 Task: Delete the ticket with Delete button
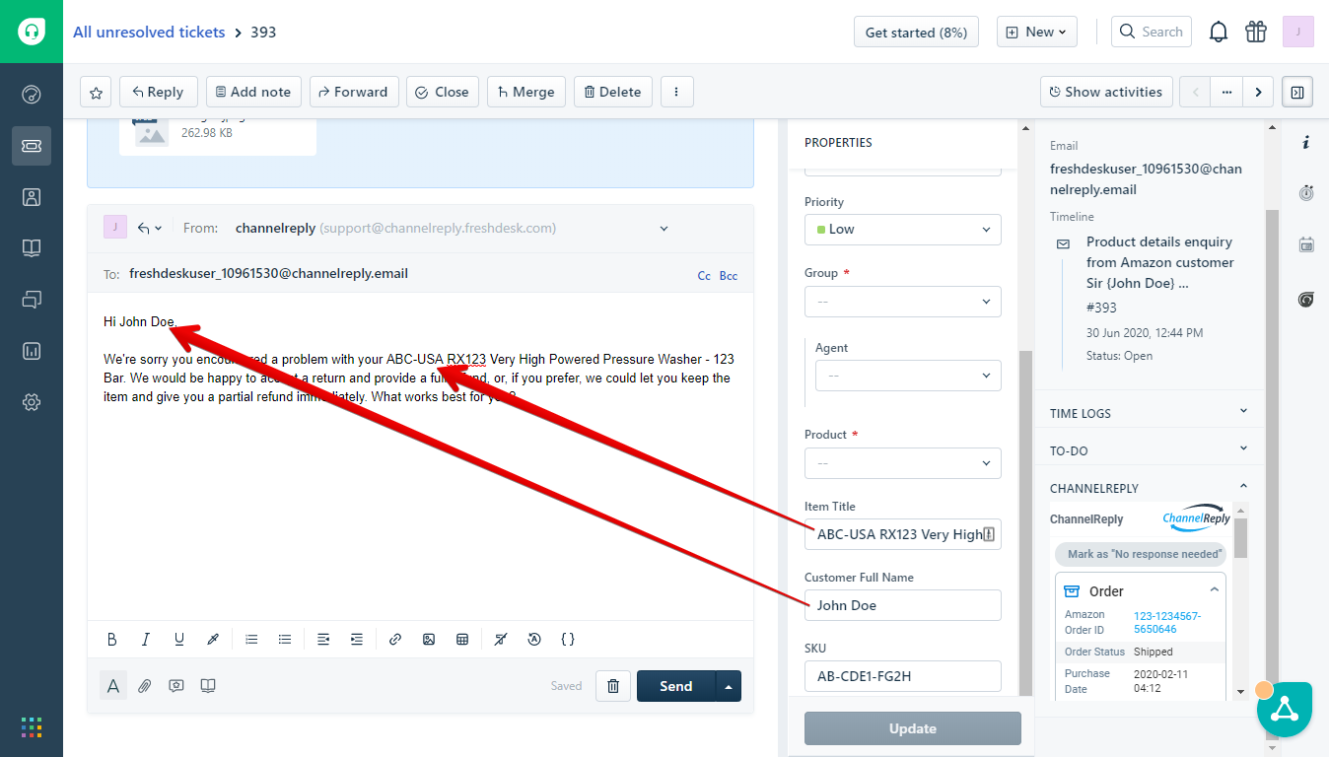click(x=613, y=92)
